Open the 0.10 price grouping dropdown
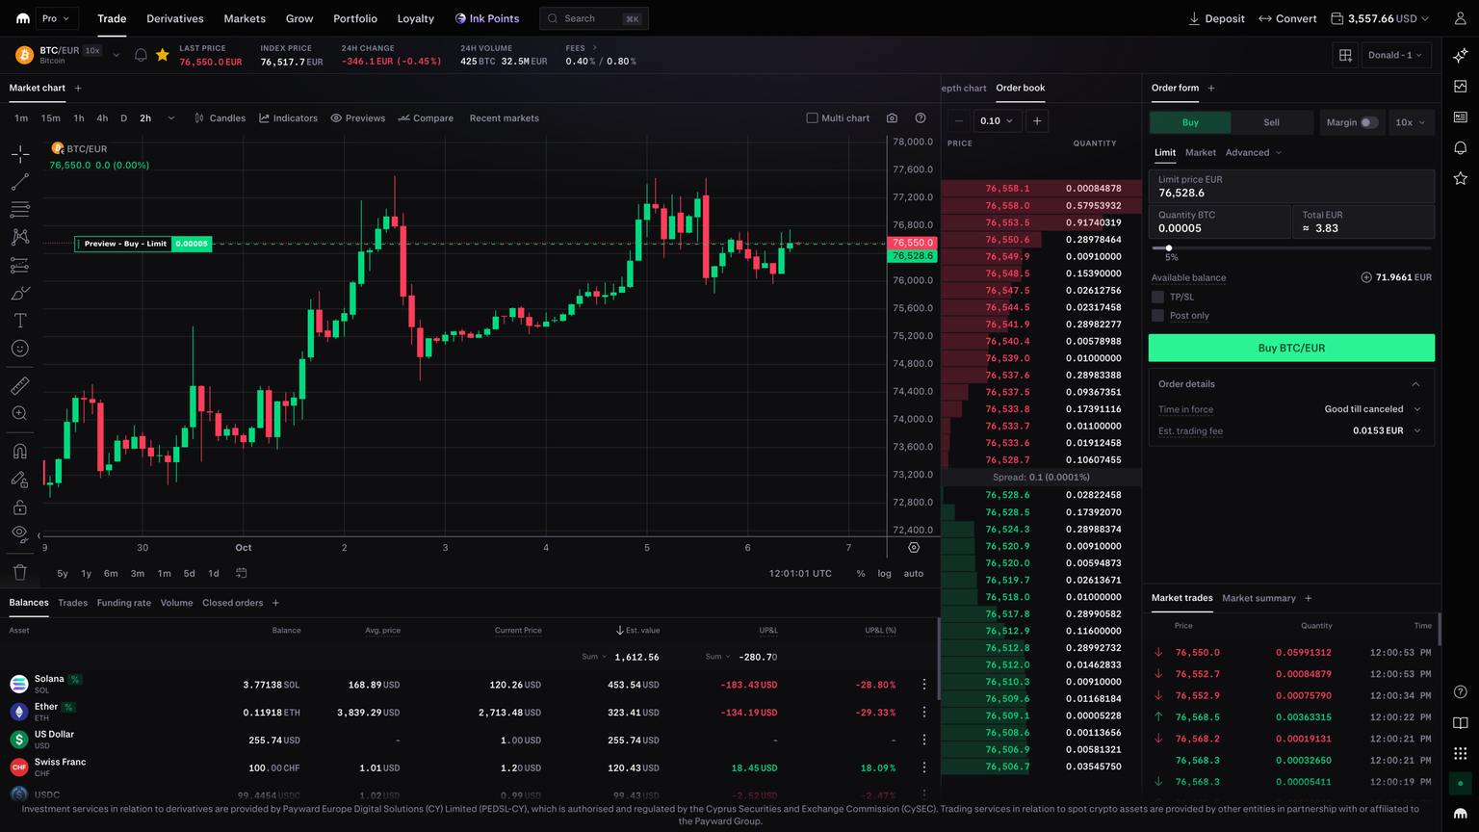 (x=997, y=120)
